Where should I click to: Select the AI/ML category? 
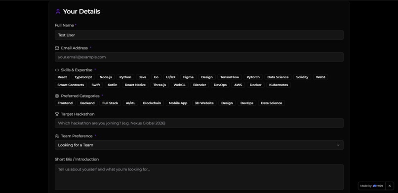[x=130, y=103]
